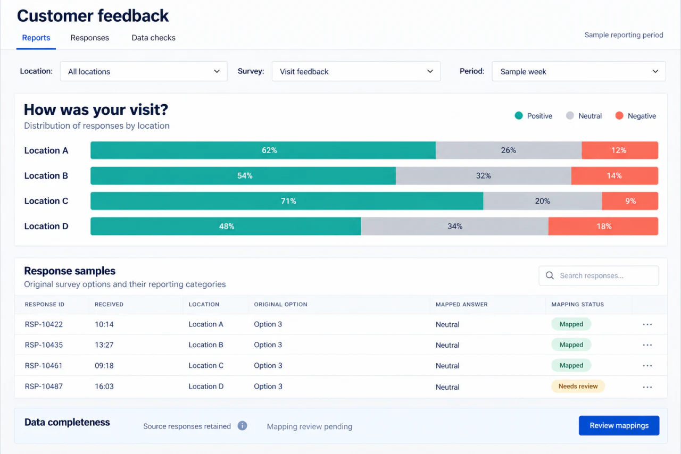
Task: Click response ID RSP-10461
Action: 44,366
